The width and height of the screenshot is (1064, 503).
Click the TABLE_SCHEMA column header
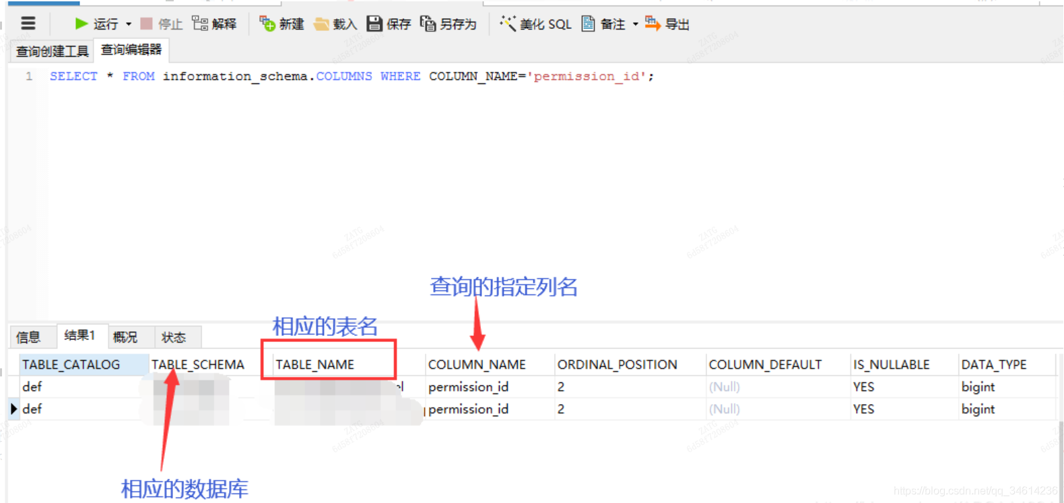[210, 364]
